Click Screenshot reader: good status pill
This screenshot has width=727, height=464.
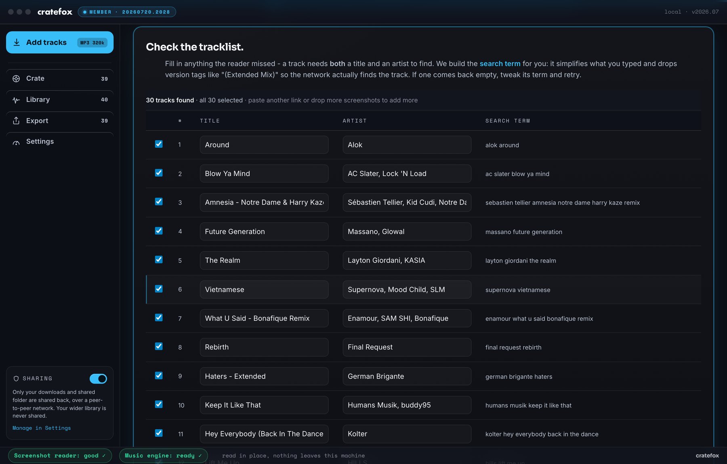pos(60,456)
